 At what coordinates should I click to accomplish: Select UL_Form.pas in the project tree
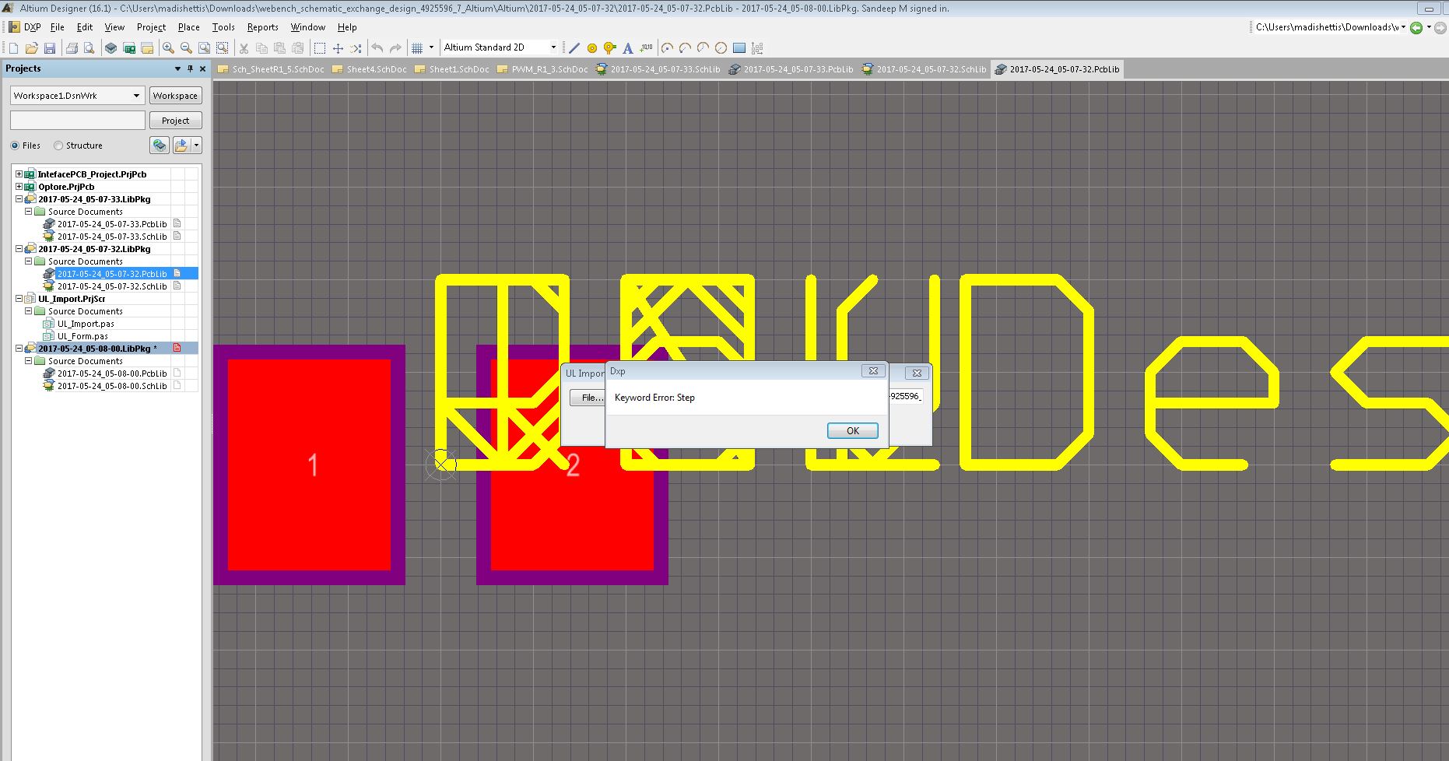[82, 336]
